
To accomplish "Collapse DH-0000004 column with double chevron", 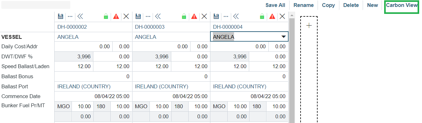I will pyautogui.click(x=236, y=16).
